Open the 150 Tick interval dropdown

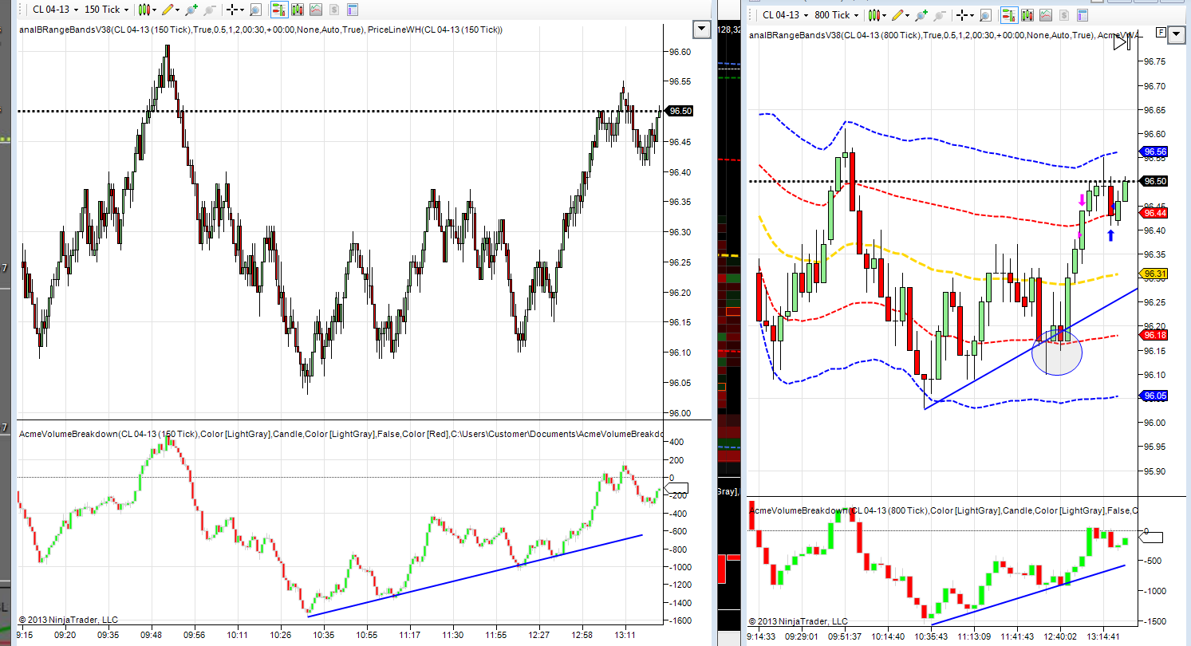[108, 10]
